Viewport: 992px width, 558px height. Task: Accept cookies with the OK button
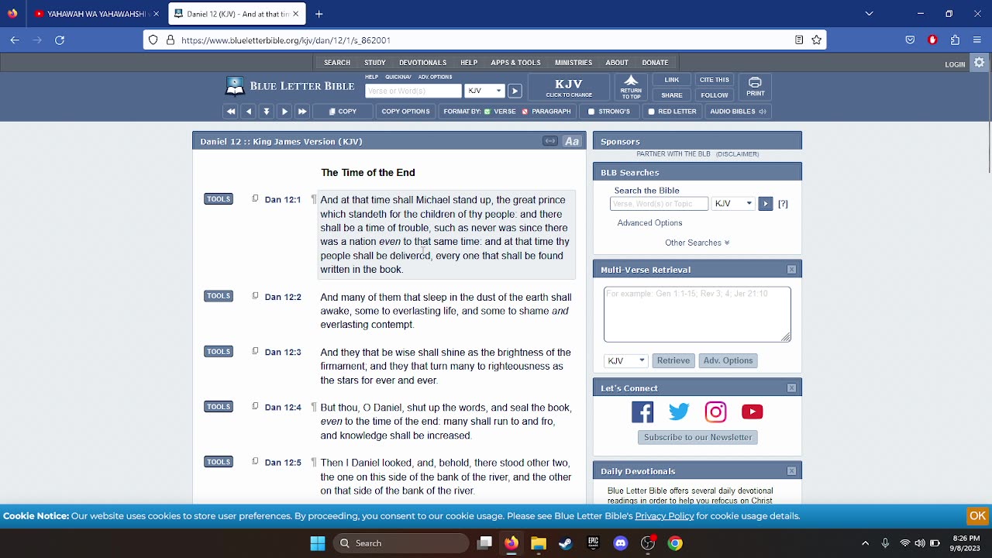[x=977, y=516]
